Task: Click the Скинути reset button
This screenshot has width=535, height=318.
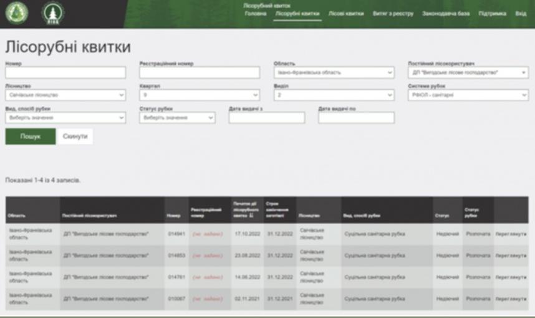Action: pos(75,137)
